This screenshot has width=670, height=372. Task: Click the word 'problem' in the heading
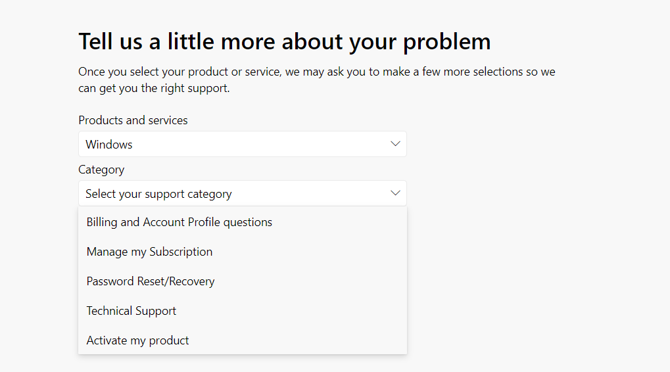click(446, 42)
